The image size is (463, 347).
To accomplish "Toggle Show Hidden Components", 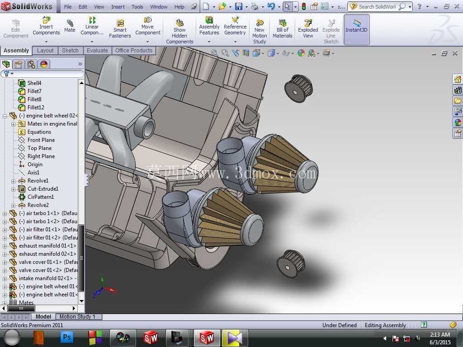I will coord(180,32).
